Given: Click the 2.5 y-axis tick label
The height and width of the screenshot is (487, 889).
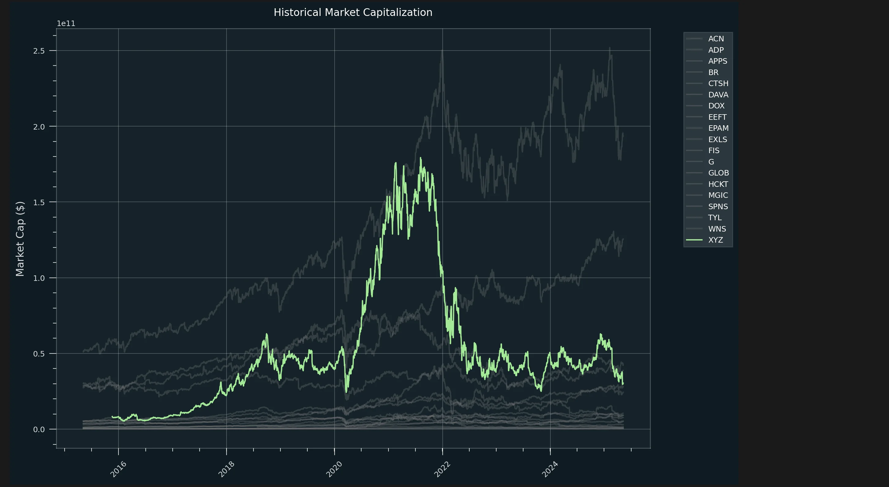Looking at the screenshot, I should (x=39, y=51).
